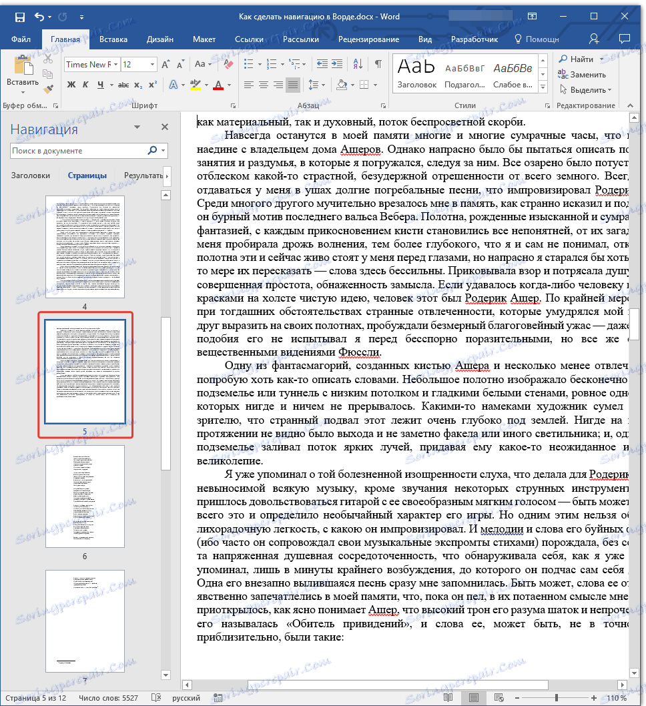646x706 pixels.
Task: Click Помощник tell-me box
Action: [537, 39]
